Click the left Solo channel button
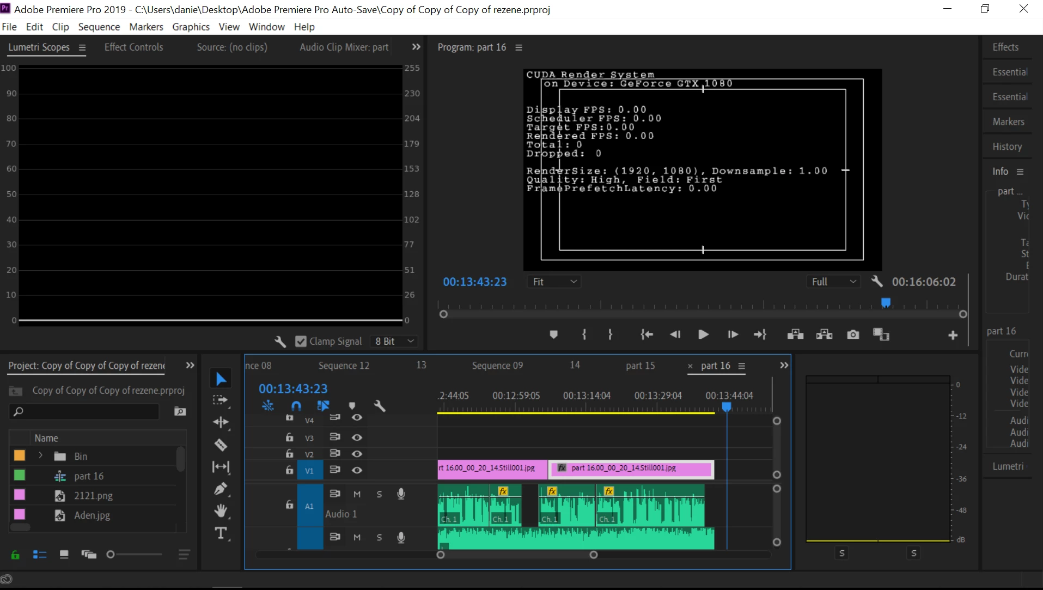This screenshot has width=1043, height=590. [x=841, y=553]
